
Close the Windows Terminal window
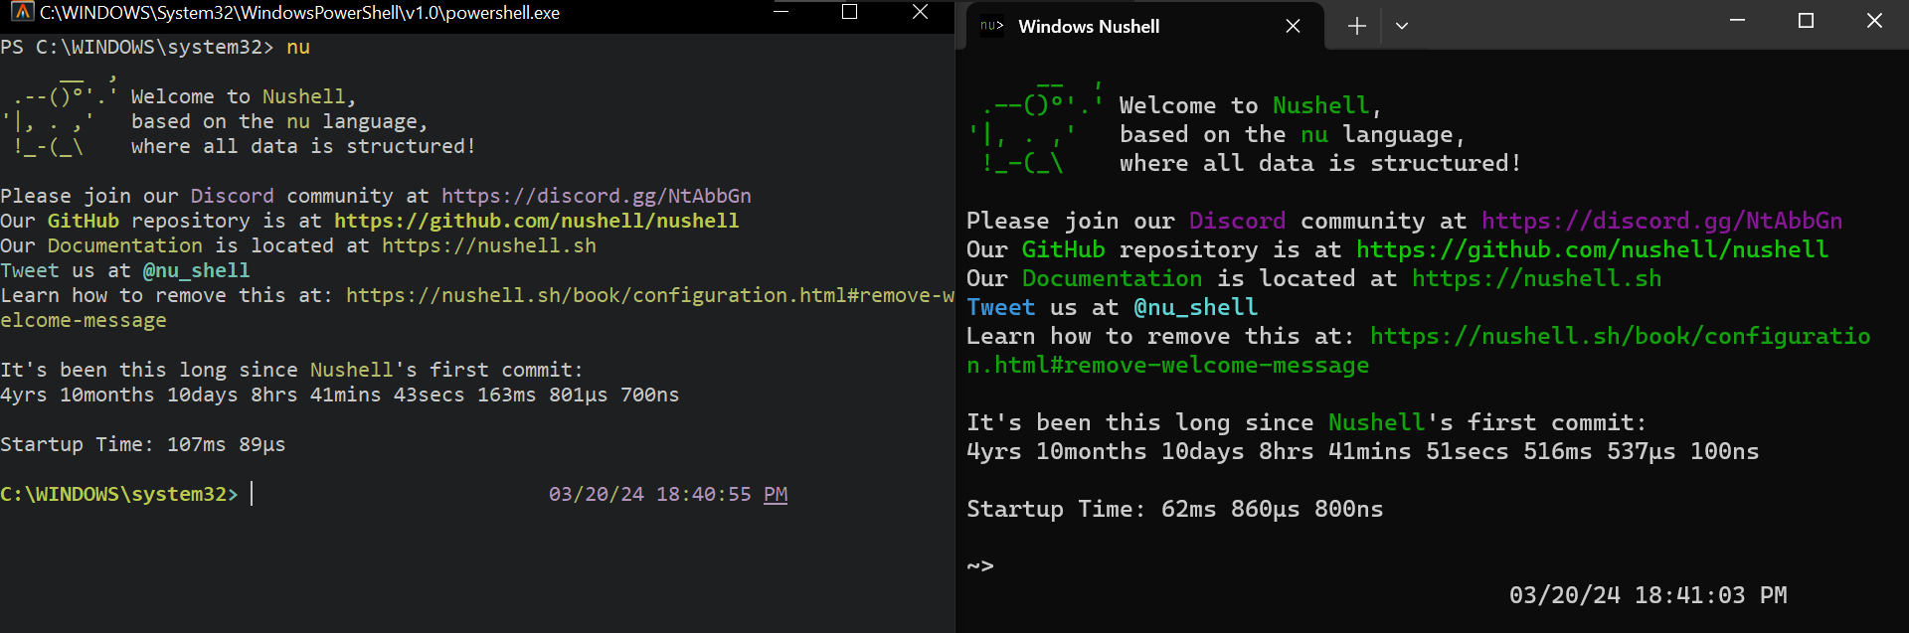click(1874, 21)
